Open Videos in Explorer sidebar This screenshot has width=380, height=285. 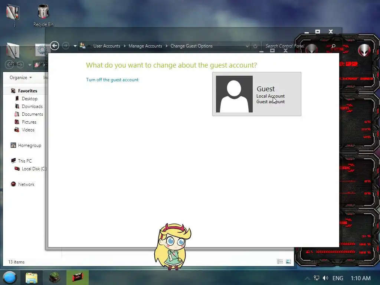click(28, 130)
